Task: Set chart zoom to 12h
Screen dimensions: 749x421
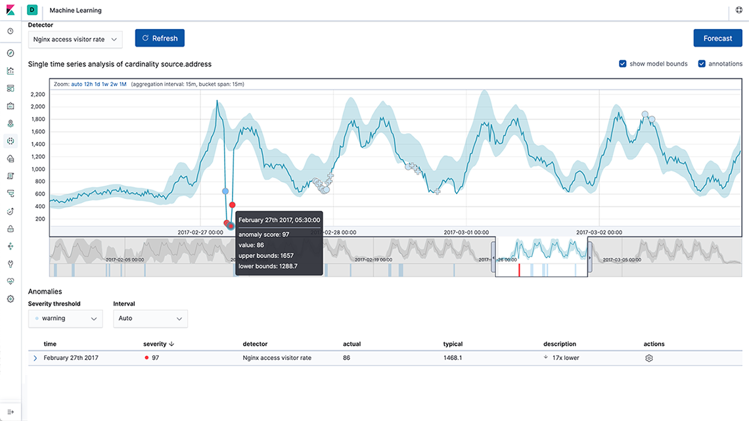Action: 89,85
